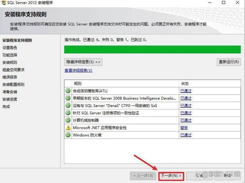
Task: Select 功能选择 step in sidebar
Action: (10, 55)
